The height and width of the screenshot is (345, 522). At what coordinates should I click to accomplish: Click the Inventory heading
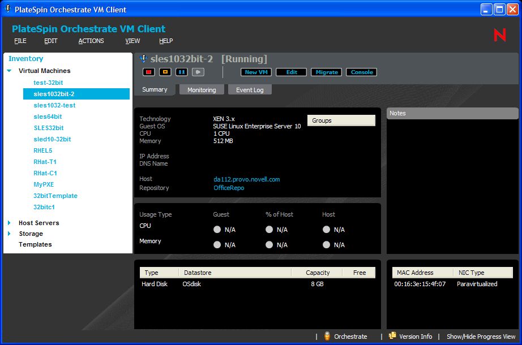(26, 59)
